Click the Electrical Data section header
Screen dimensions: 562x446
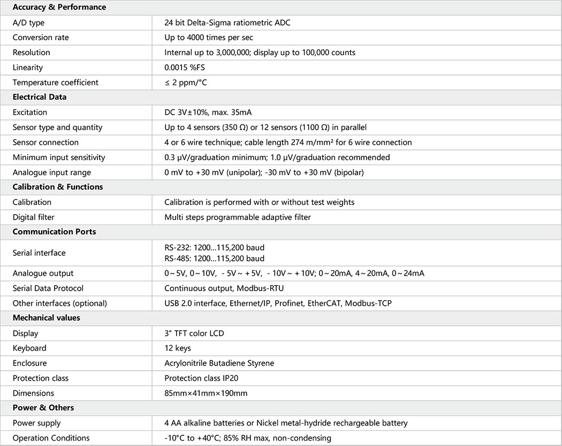pyautogui.click(x=40, y=97)
